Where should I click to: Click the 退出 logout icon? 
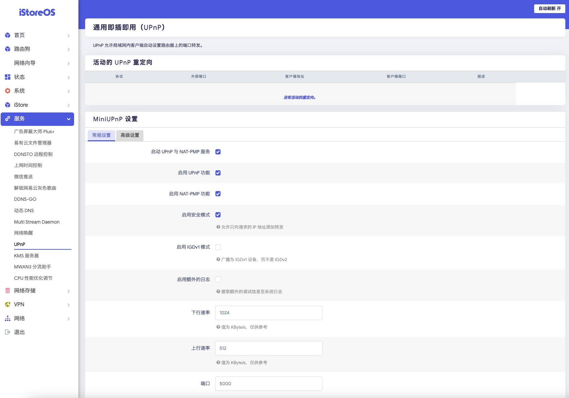click(7, 332)
